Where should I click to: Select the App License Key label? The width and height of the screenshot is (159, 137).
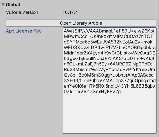[24, 31]
